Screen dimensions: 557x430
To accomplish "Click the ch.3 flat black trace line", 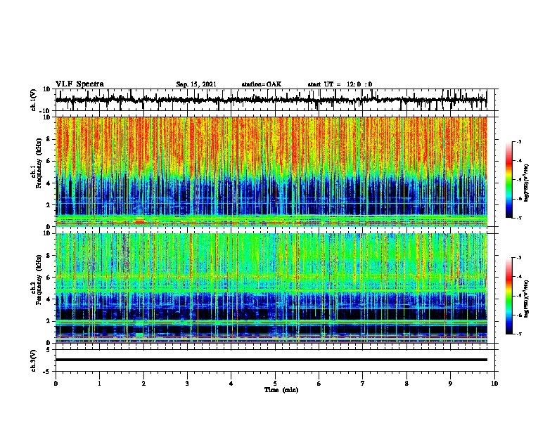I will click(x=271, y=360).
